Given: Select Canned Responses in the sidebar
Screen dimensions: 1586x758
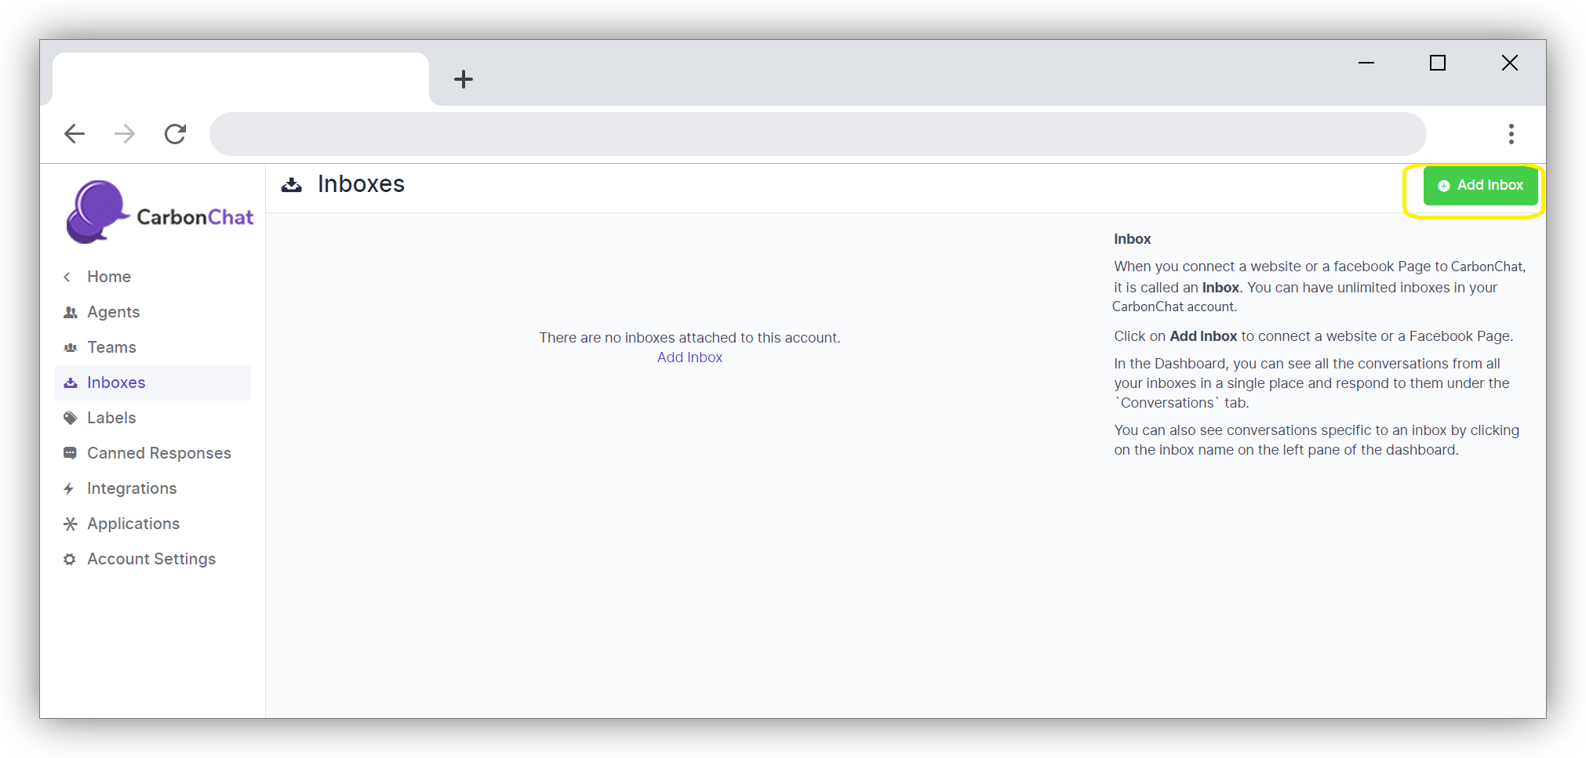Looking at the screenshot, I should coord(158,453).
